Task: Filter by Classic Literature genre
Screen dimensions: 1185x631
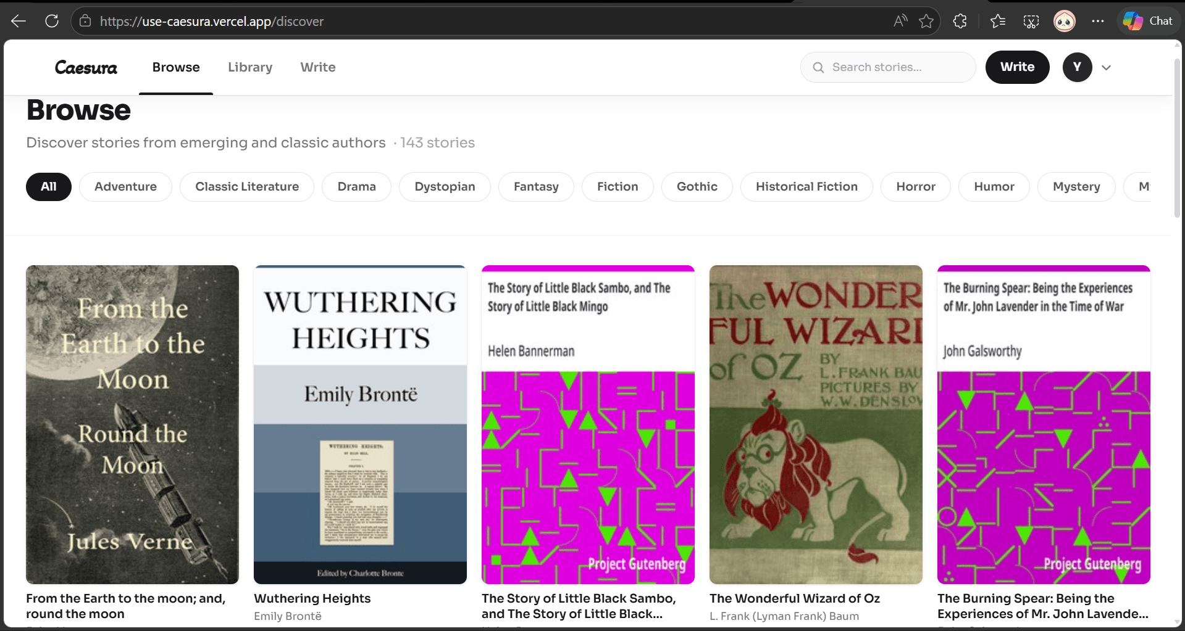Action: pos(247,187)
